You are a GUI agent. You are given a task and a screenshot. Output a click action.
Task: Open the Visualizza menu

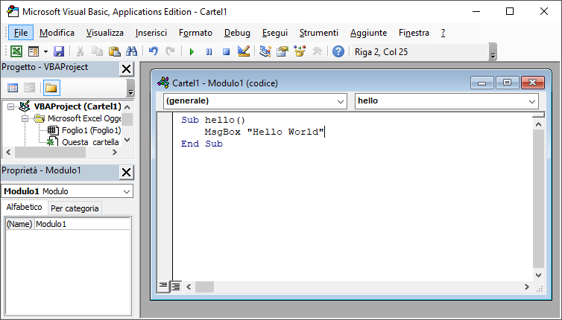click(105, 33)
